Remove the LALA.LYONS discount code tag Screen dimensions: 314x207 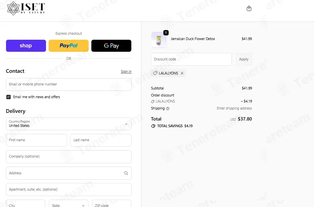[182, 73]
